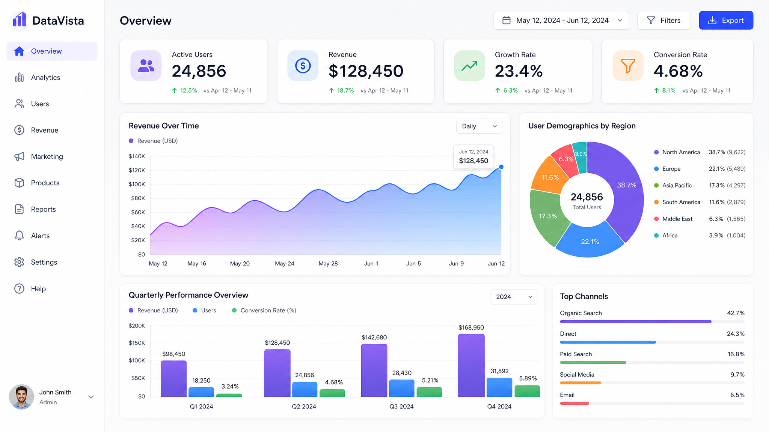Navigate to Marketing in the sidebar
This screenshot has height=432, width=769.
pos(52,156)
